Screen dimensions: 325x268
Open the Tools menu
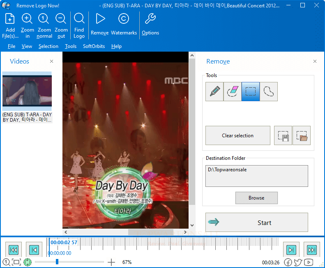point(71,46)
